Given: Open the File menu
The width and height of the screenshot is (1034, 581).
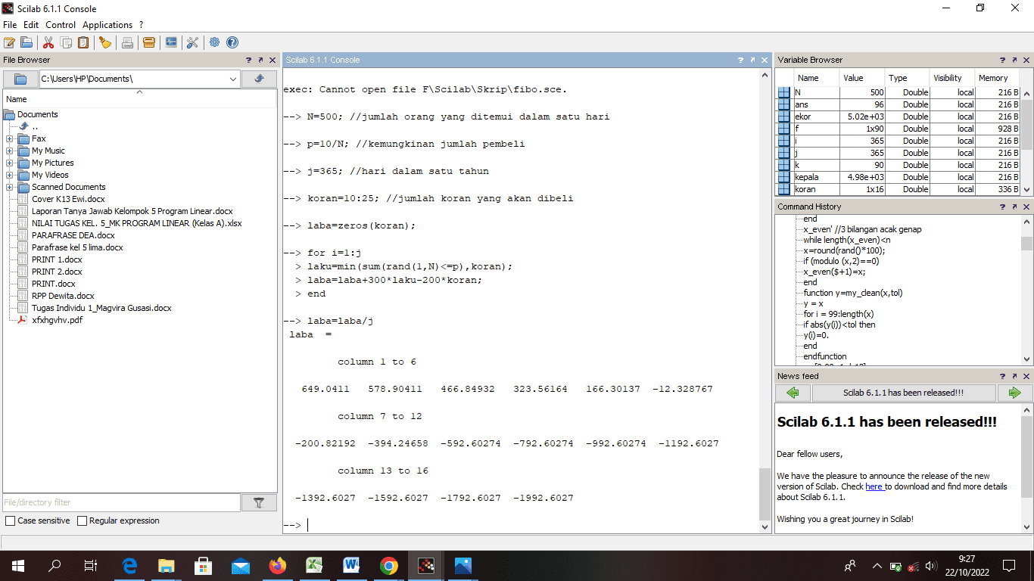Looking at the screenshot, I should [10, 25].
